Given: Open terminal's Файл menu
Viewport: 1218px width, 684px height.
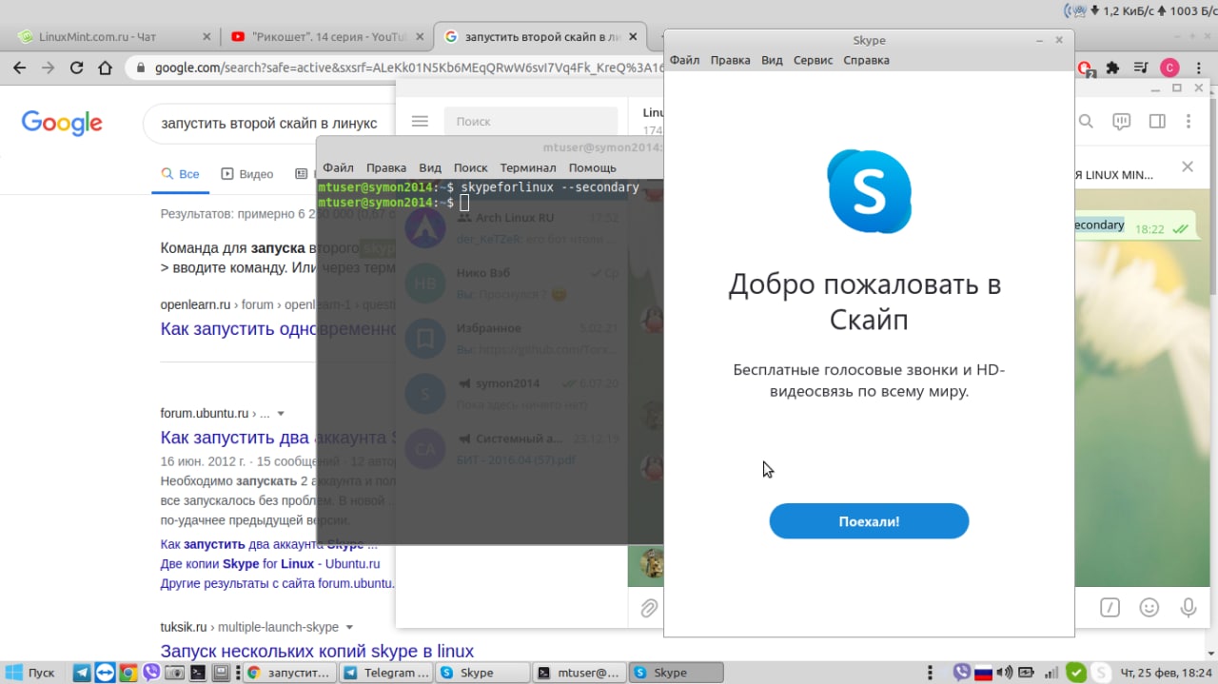Looking at the screenshot, I should coord(338,167).
